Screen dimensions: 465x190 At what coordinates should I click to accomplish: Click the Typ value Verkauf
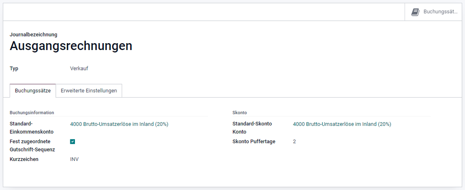[79, 69]
